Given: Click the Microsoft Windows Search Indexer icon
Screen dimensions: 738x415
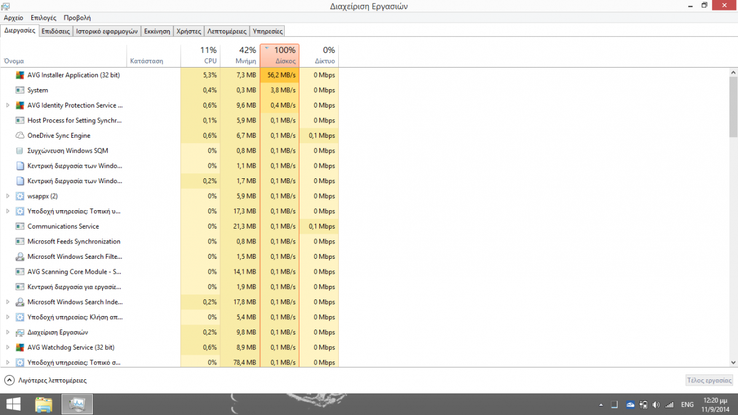Looking at the screenshot, I should click(x=20, y=302).
